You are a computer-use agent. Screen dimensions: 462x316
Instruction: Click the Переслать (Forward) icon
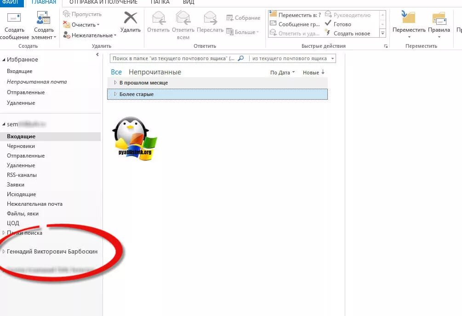tap(210, 22)
